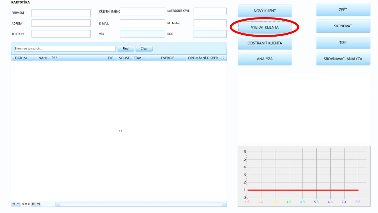Image resolution: width=378 pixels, height=213 pixels.
Task: Open the ANALÝZA button
Action: 265,59
